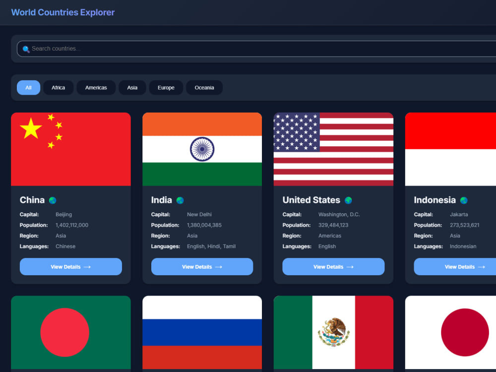The width and height of the screenshot is (496, 372).
Task: Click the capital value Jakarta
Action: point(459,214)
